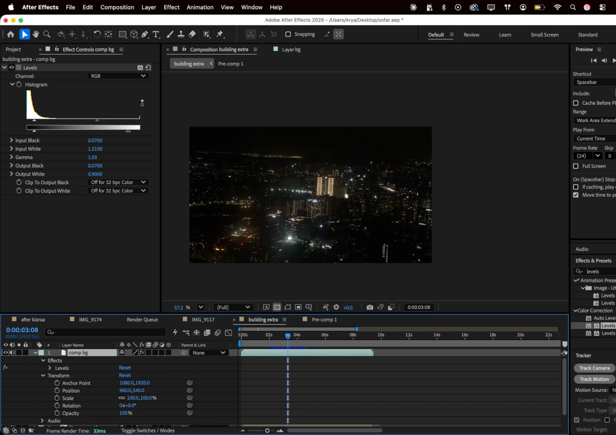Switch to Pre-comp 1 timeline tab
616x435 pixels.
point(324,319)
